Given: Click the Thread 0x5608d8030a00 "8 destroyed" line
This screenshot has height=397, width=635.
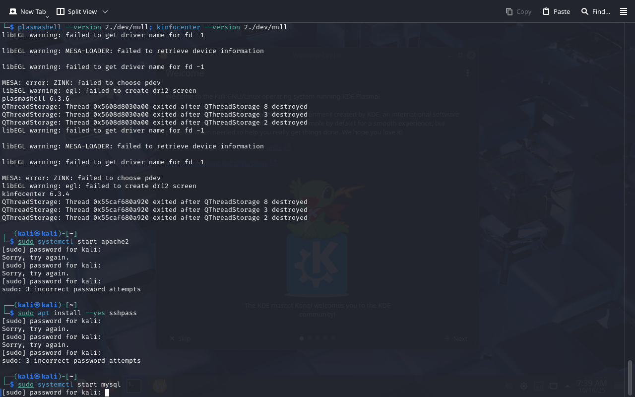Looking at the screenshot, I should pyautogui.click(x=155, y=107).
